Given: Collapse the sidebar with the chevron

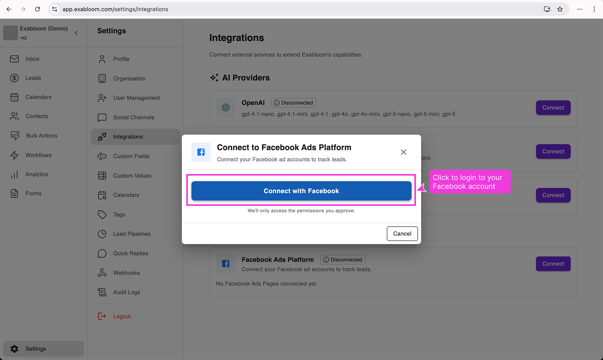Looking at the screenshot, I should [x=76, y=33].
